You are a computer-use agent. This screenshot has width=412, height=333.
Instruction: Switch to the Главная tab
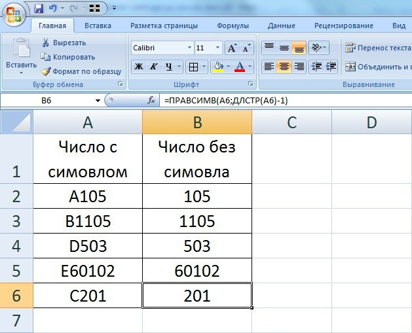tap(52, 26)
